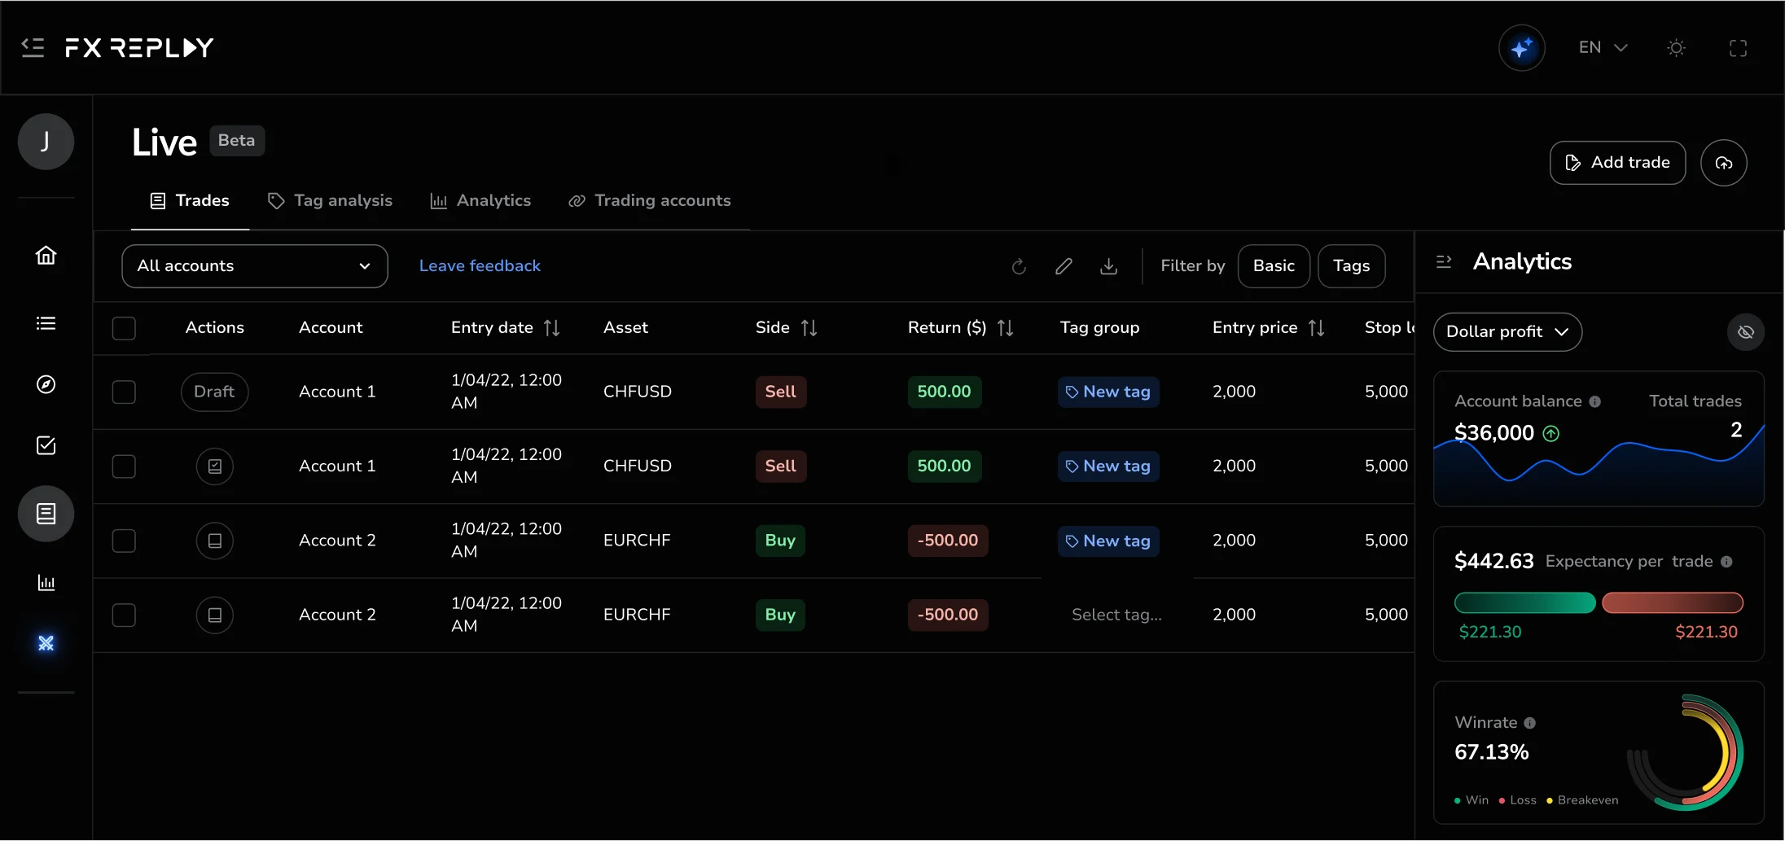
Task: Click the blue crossed tools sidebar icon
Action: (46, 643)
